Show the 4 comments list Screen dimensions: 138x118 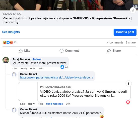click(115, 42)
